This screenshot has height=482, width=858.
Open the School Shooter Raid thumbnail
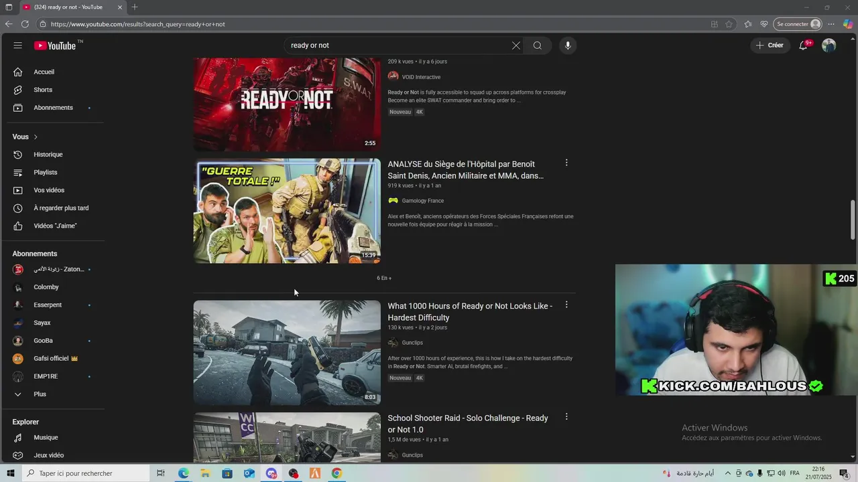pyautogui.click(x=287, y=437)
